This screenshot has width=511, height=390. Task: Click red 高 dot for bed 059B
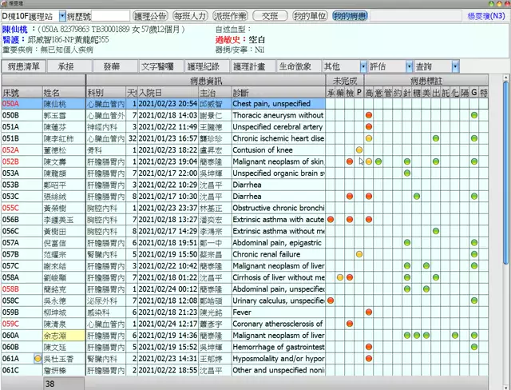click(369, 312)
